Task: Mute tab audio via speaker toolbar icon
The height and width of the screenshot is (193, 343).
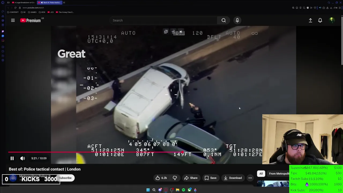Action: 320,8
